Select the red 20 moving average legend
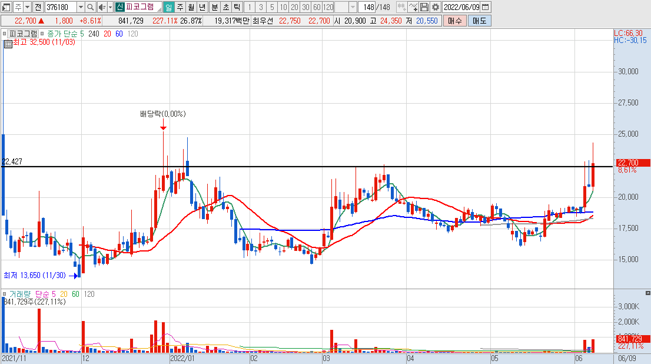This screenshot has height=364, width=651. click(x=108, y=34)
